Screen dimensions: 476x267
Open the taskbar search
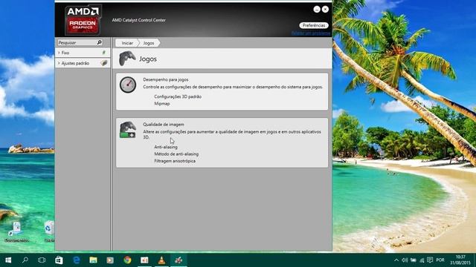(x=25, y=260)
